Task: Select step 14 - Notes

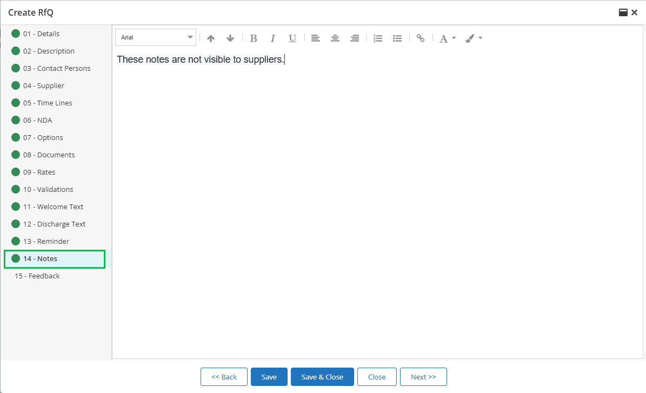Action: (x=55, y=259)
